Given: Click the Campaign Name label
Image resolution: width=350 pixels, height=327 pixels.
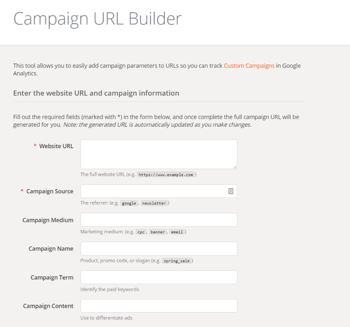Looking at the screenshot, I should pyautogui.click(x=51, y=249).
